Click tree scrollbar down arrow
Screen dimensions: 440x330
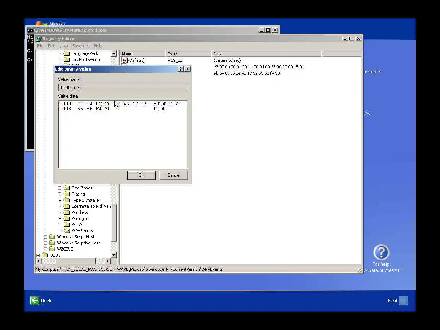click(x=114, y=255)
